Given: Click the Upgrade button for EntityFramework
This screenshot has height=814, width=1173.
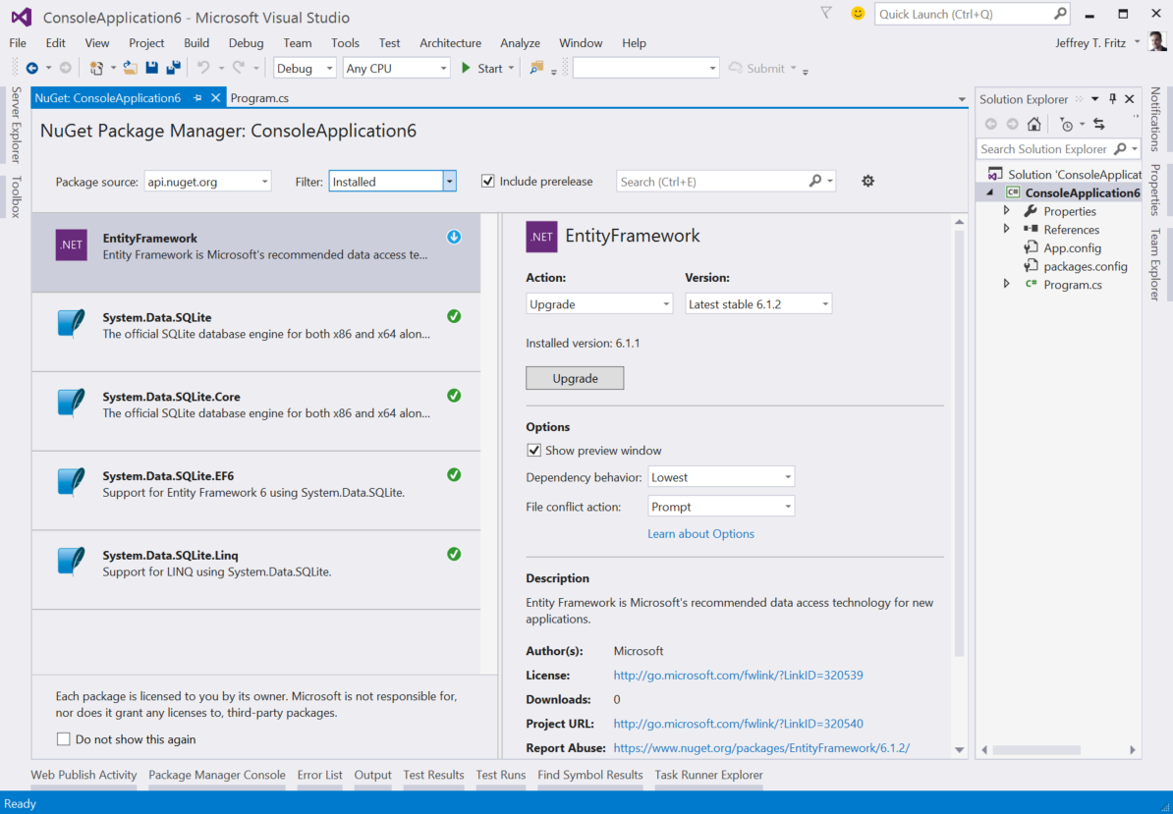Looking at the screenshot, I should pos(575,377).
